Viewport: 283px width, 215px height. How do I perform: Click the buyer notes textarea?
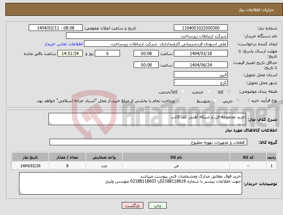130,183
